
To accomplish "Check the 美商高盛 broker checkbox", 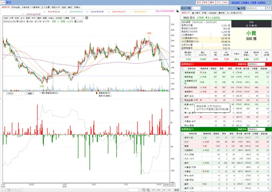I will [182, 77].
